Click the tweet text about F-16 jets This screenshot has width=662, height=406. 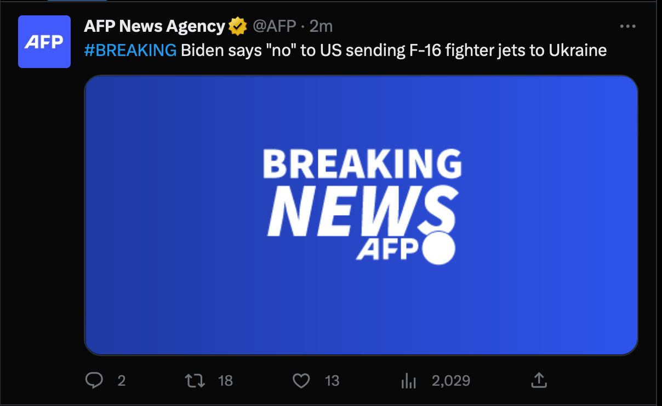(x=393, y=50)
